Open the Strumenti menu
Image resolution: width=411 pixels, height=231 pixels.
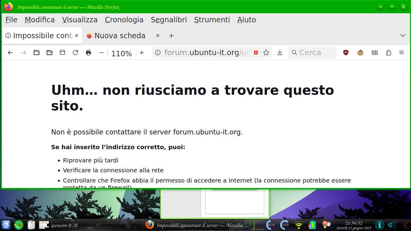tap(212, 20)
